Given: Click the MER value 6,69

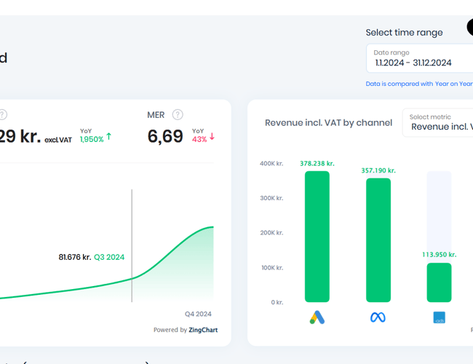Looking at the screenshot, I should click(165, 136).
